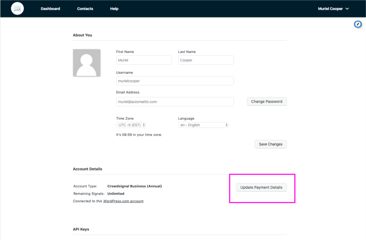Go to the Dashboard menu item
This screenshot has width=366, height=240.
tap(51, 9)
